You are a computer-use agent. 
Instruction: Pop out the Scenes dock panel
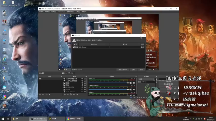61,76
